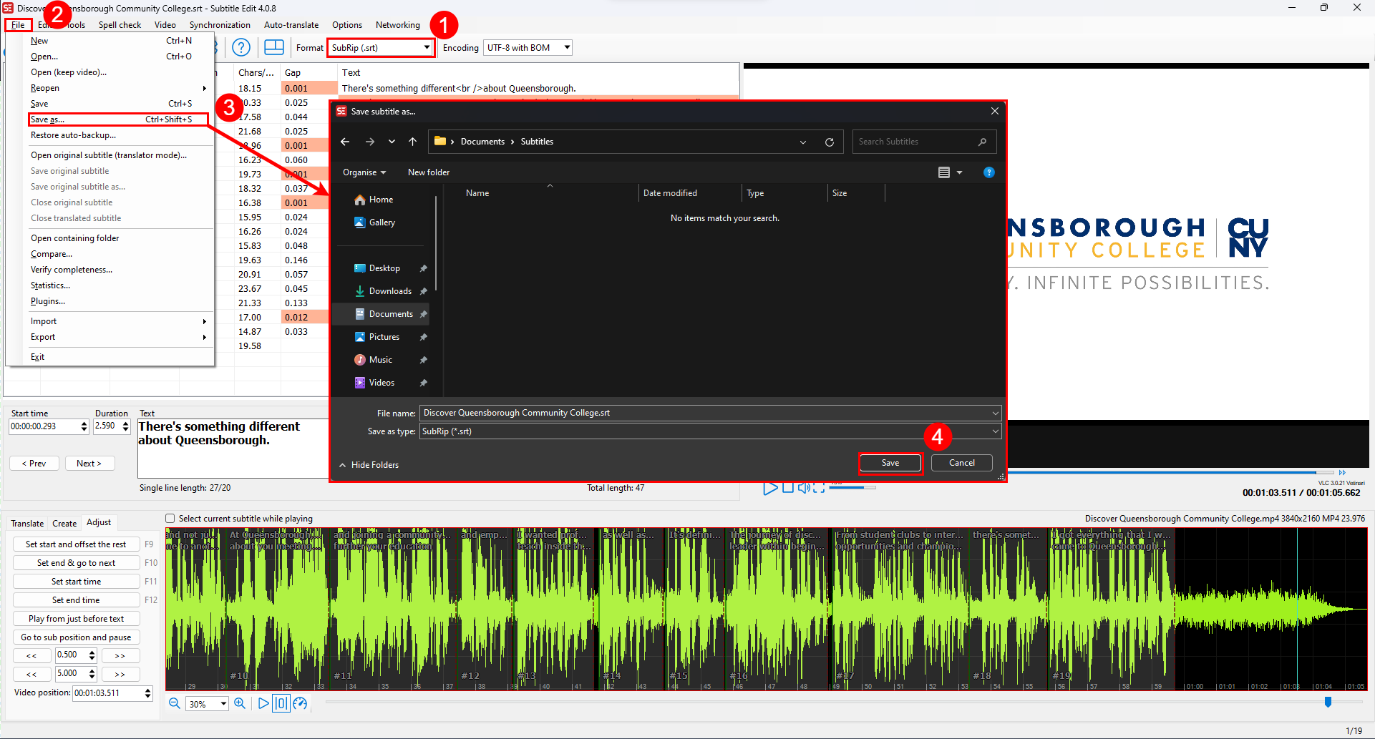Image resolution: width=1375 pixels, height=739 pixels.
Task: Open the Organise dropdown menu
Action: coord(364,172)
